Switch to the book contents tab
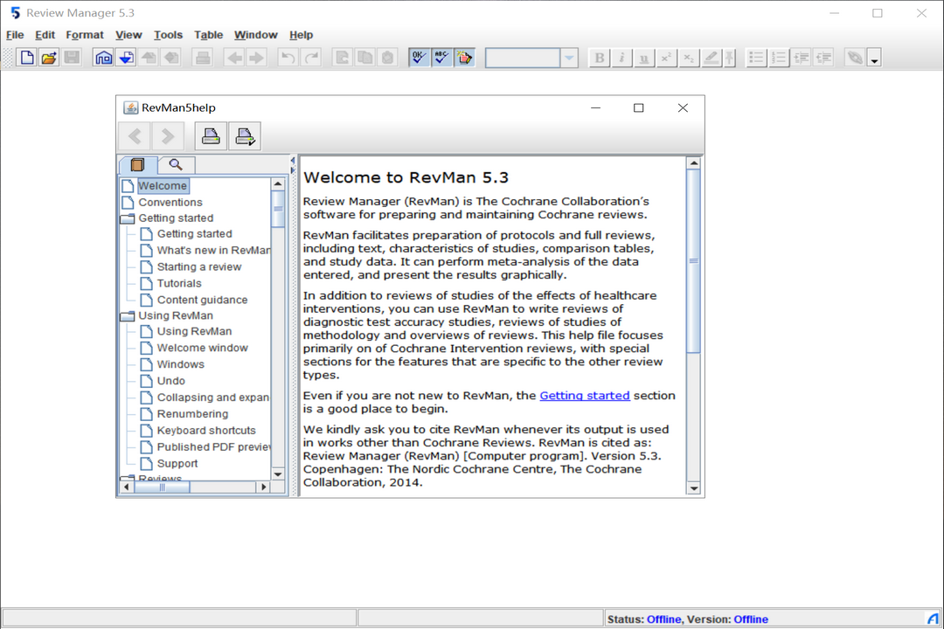This screenshot has height=629, width=944. tap(137, 164)
